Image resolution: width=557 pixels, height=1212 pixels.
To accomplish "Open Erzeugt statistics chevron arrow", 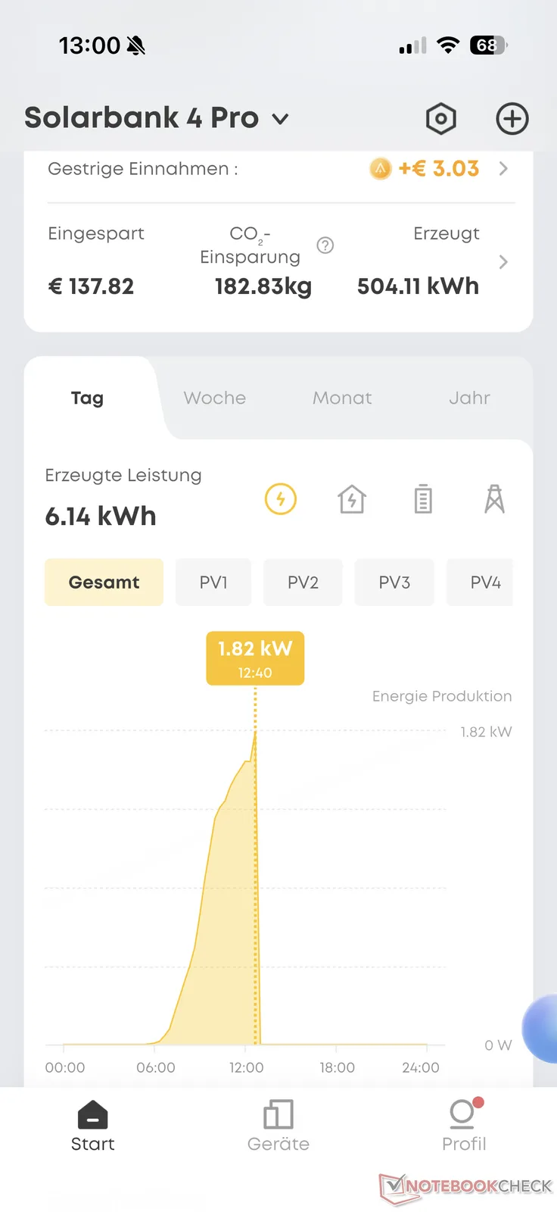I will click(x=503, y=262).
